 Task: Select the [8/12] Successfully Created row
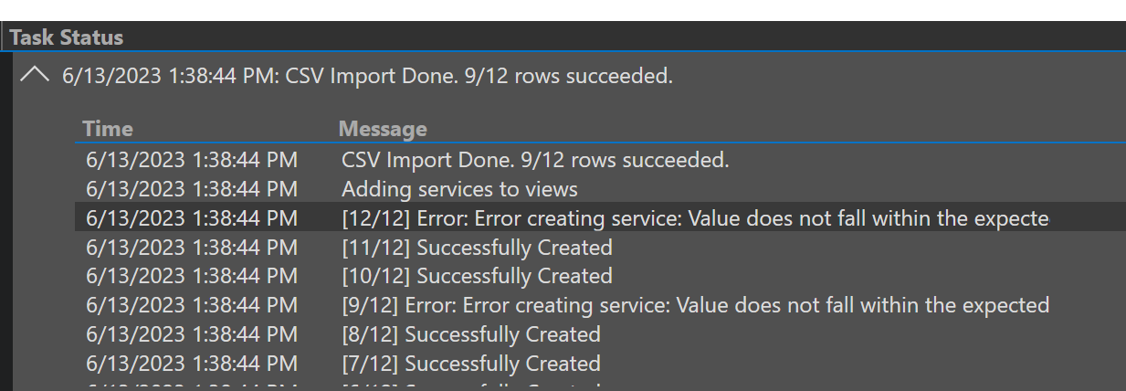tap(600, 334)
